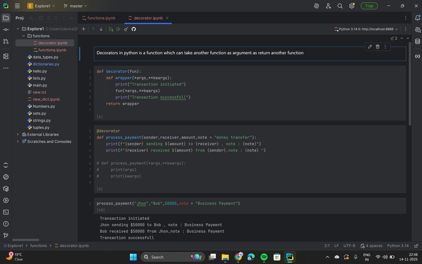Open the Jupyter tool window

point(6,165)
